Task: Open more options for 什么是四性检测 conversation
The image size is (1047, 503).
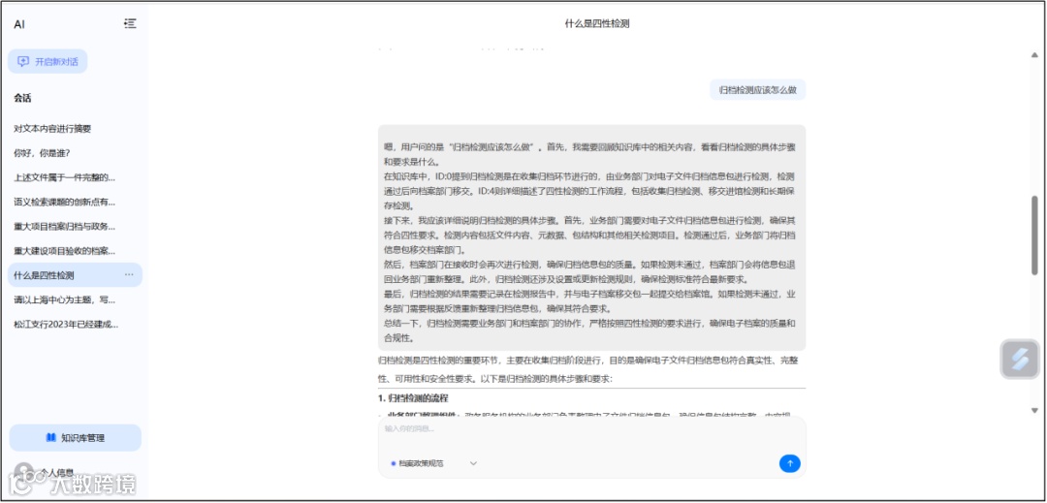Action: coord(129,275)
